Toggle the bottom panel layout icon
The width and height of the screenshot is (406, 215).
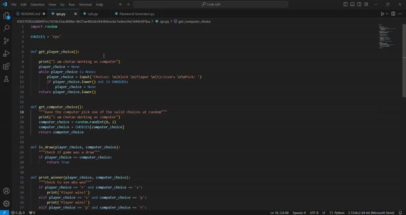coord(352,4)
